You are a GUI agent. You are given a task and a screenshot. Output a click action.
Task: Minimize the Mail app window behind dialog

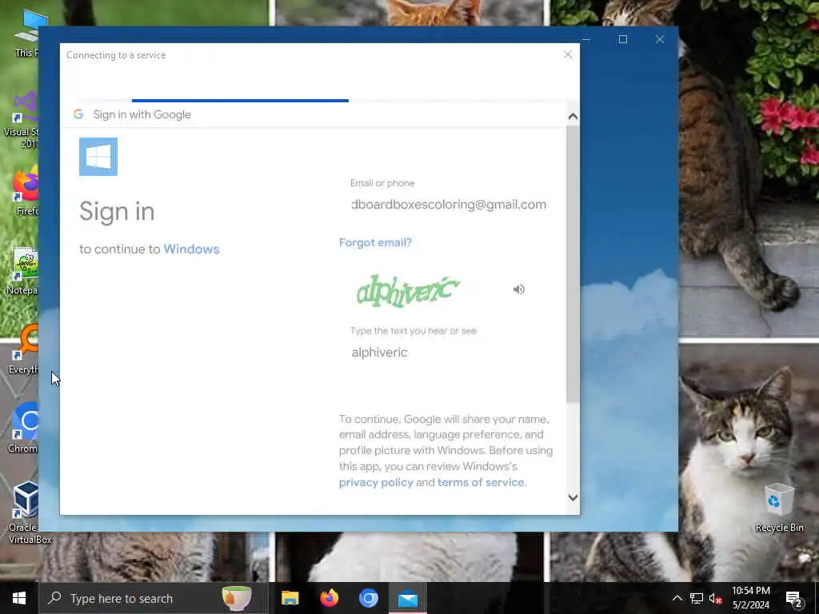pyautogui.click(x=587, y=39)
